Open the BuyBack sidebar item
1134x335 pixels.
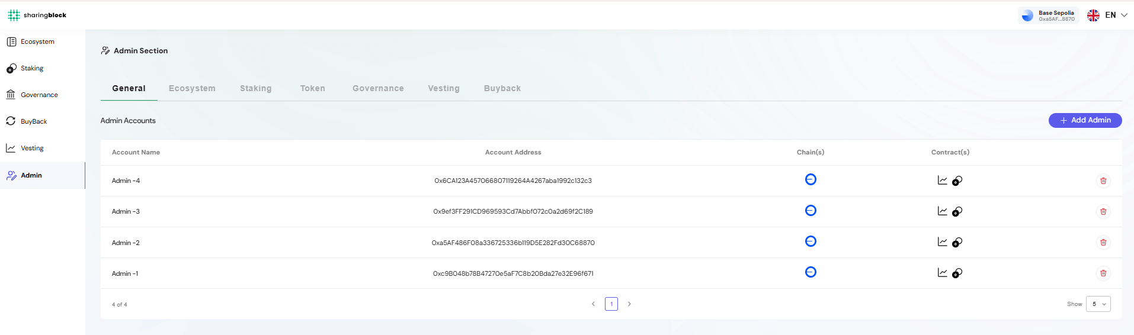[x=43, y=121]
